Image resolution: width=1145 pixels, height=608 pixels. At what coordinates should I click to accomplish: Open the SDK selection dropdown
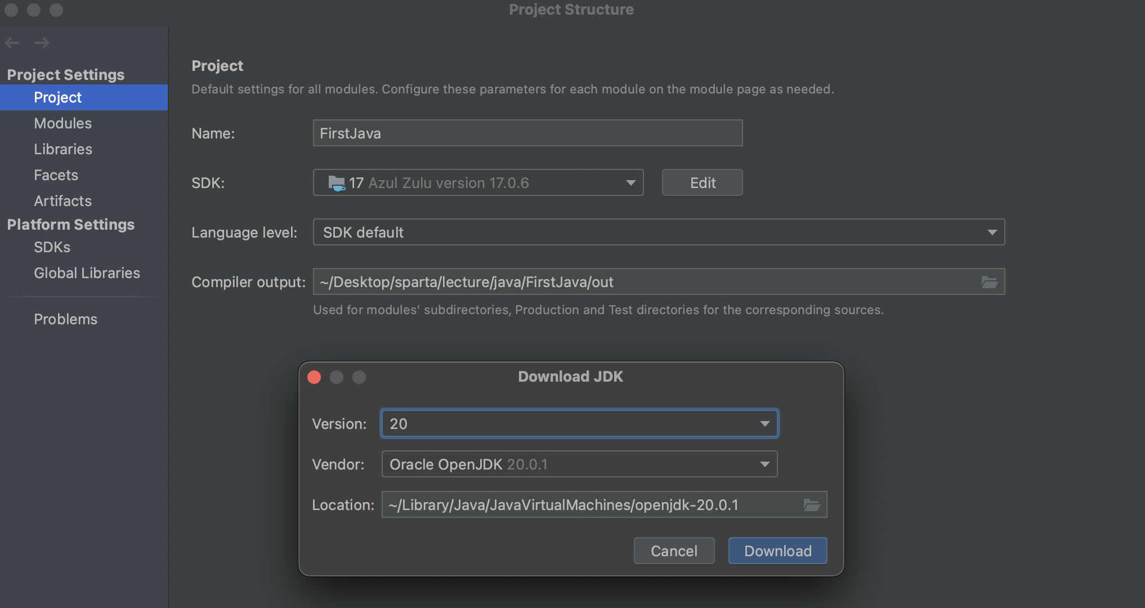(x=630, y=183)
